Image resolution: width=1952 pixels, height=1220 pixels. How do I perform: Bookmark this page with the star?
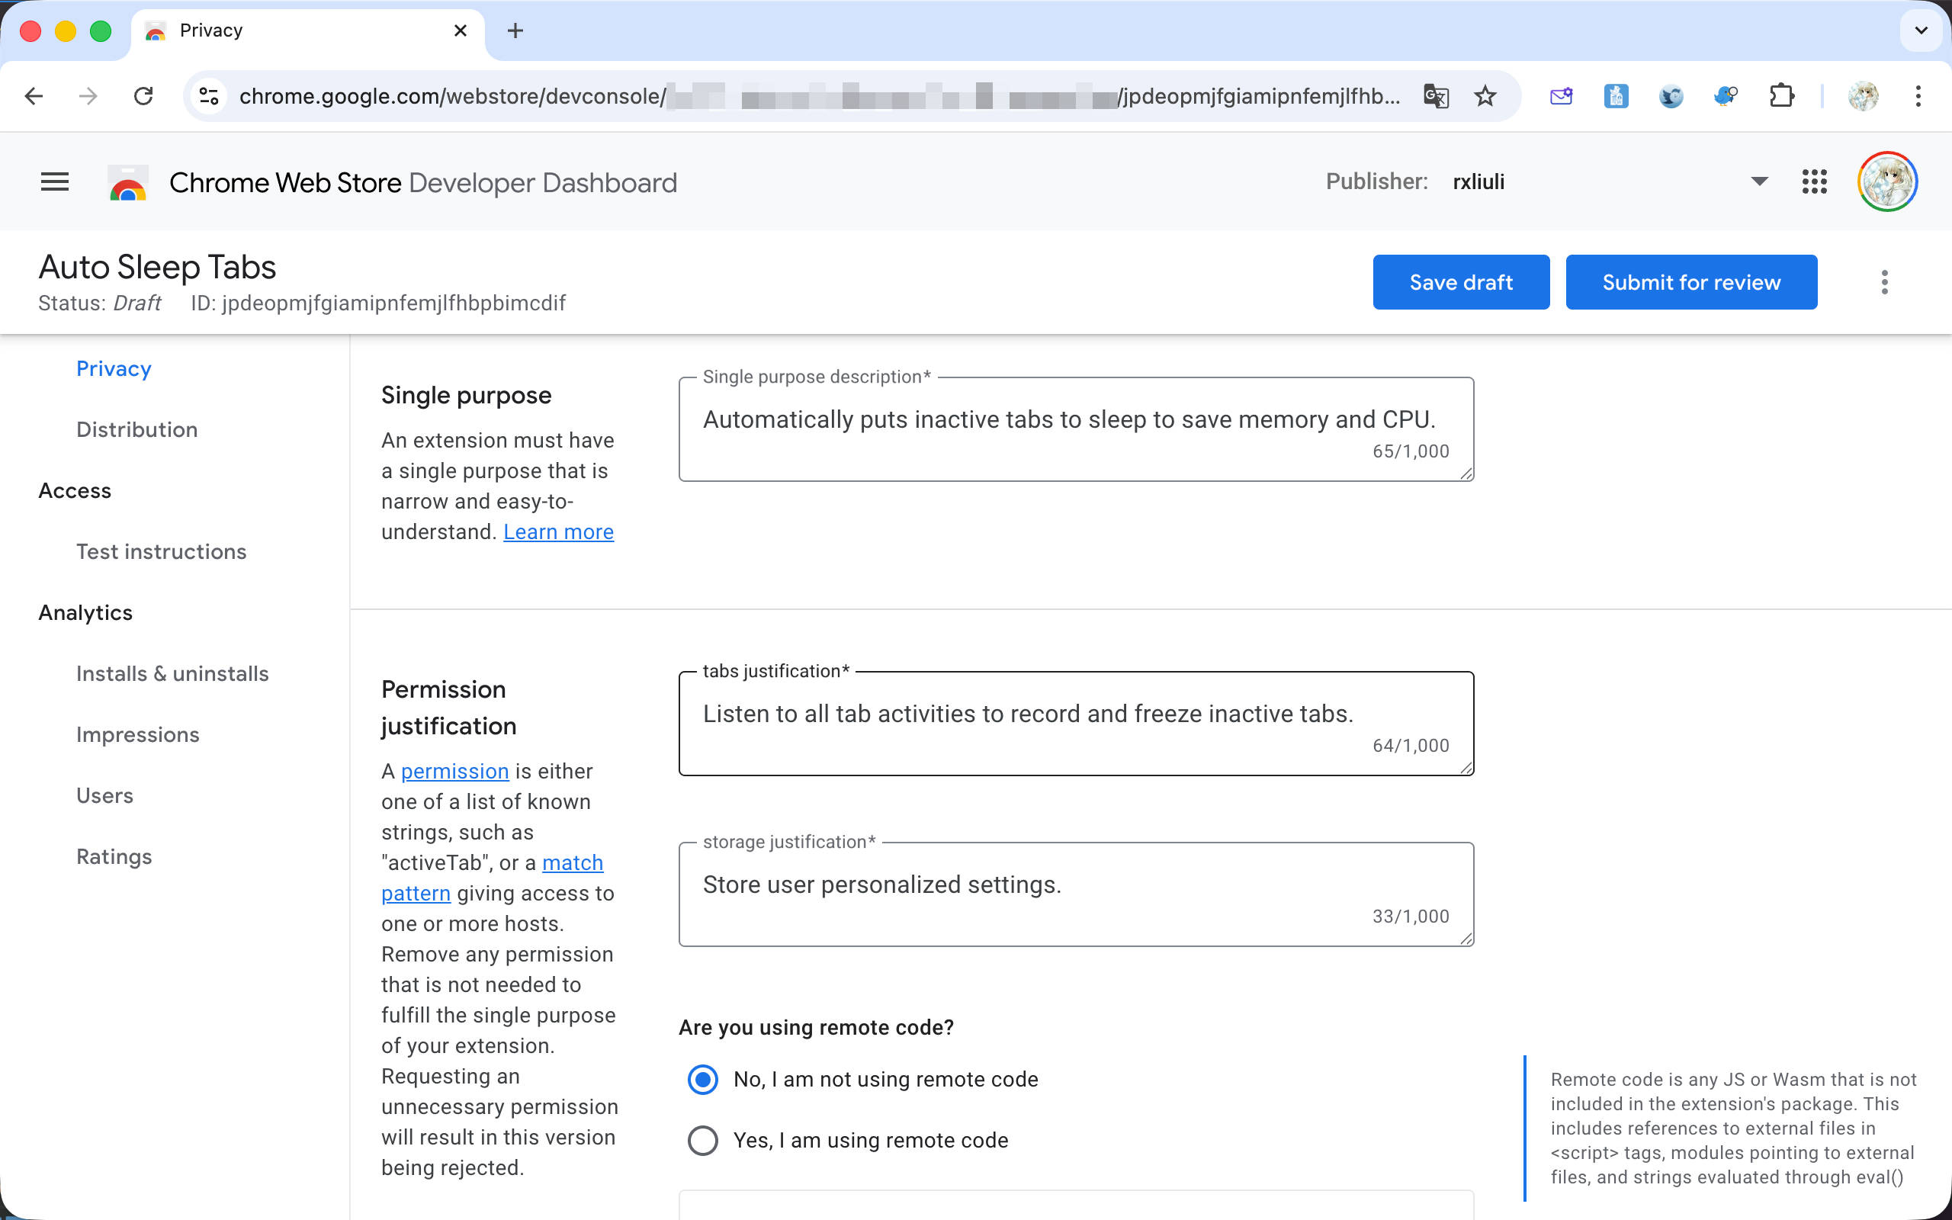click(x=1485, y=97)
